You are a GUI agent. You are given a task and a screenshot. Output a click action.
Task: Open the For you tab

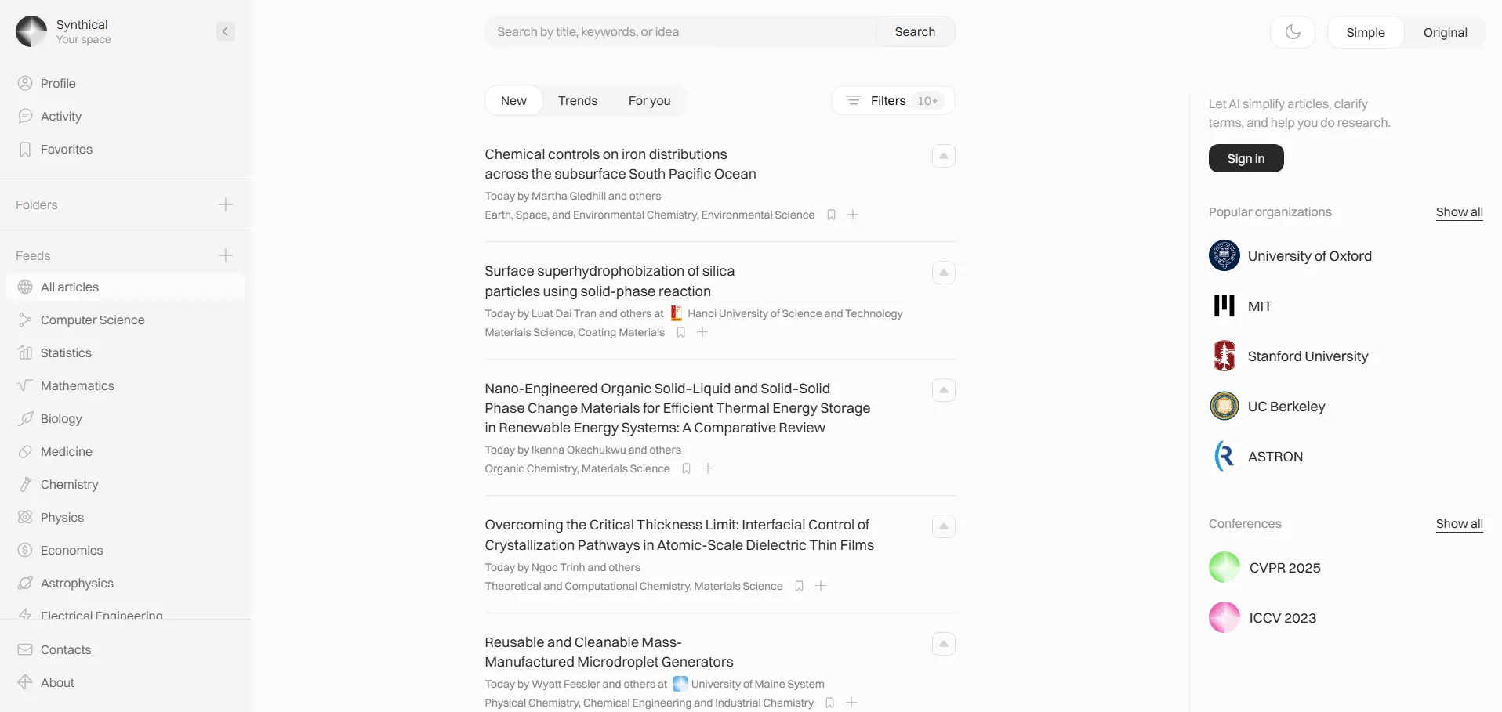[649, 100]
